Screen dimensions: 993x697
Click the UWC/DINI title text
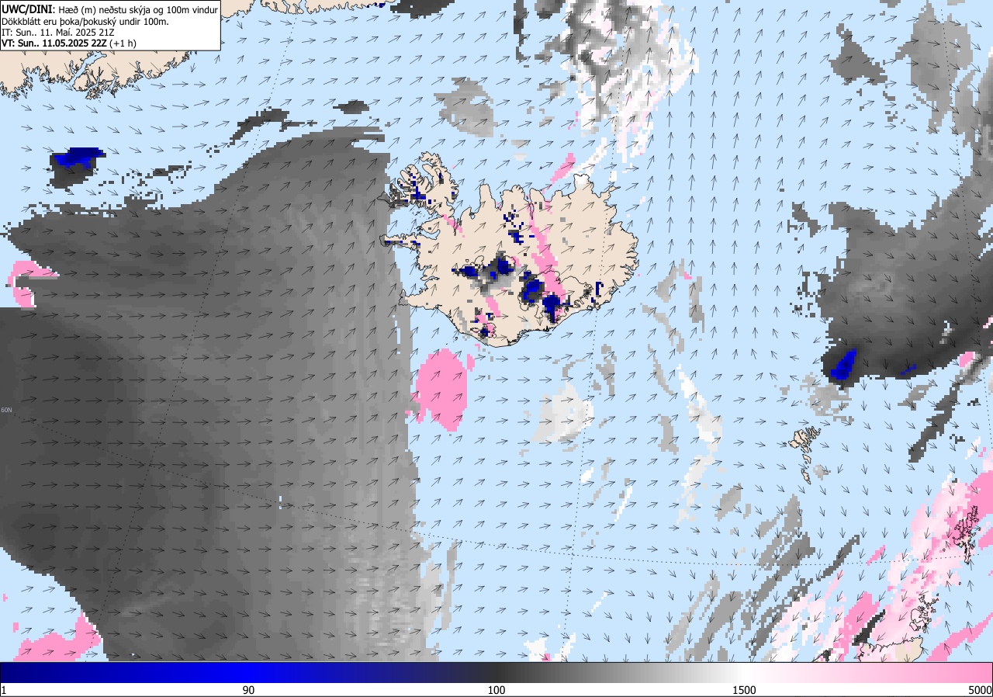pyautogui.click(x=29, y=9)
